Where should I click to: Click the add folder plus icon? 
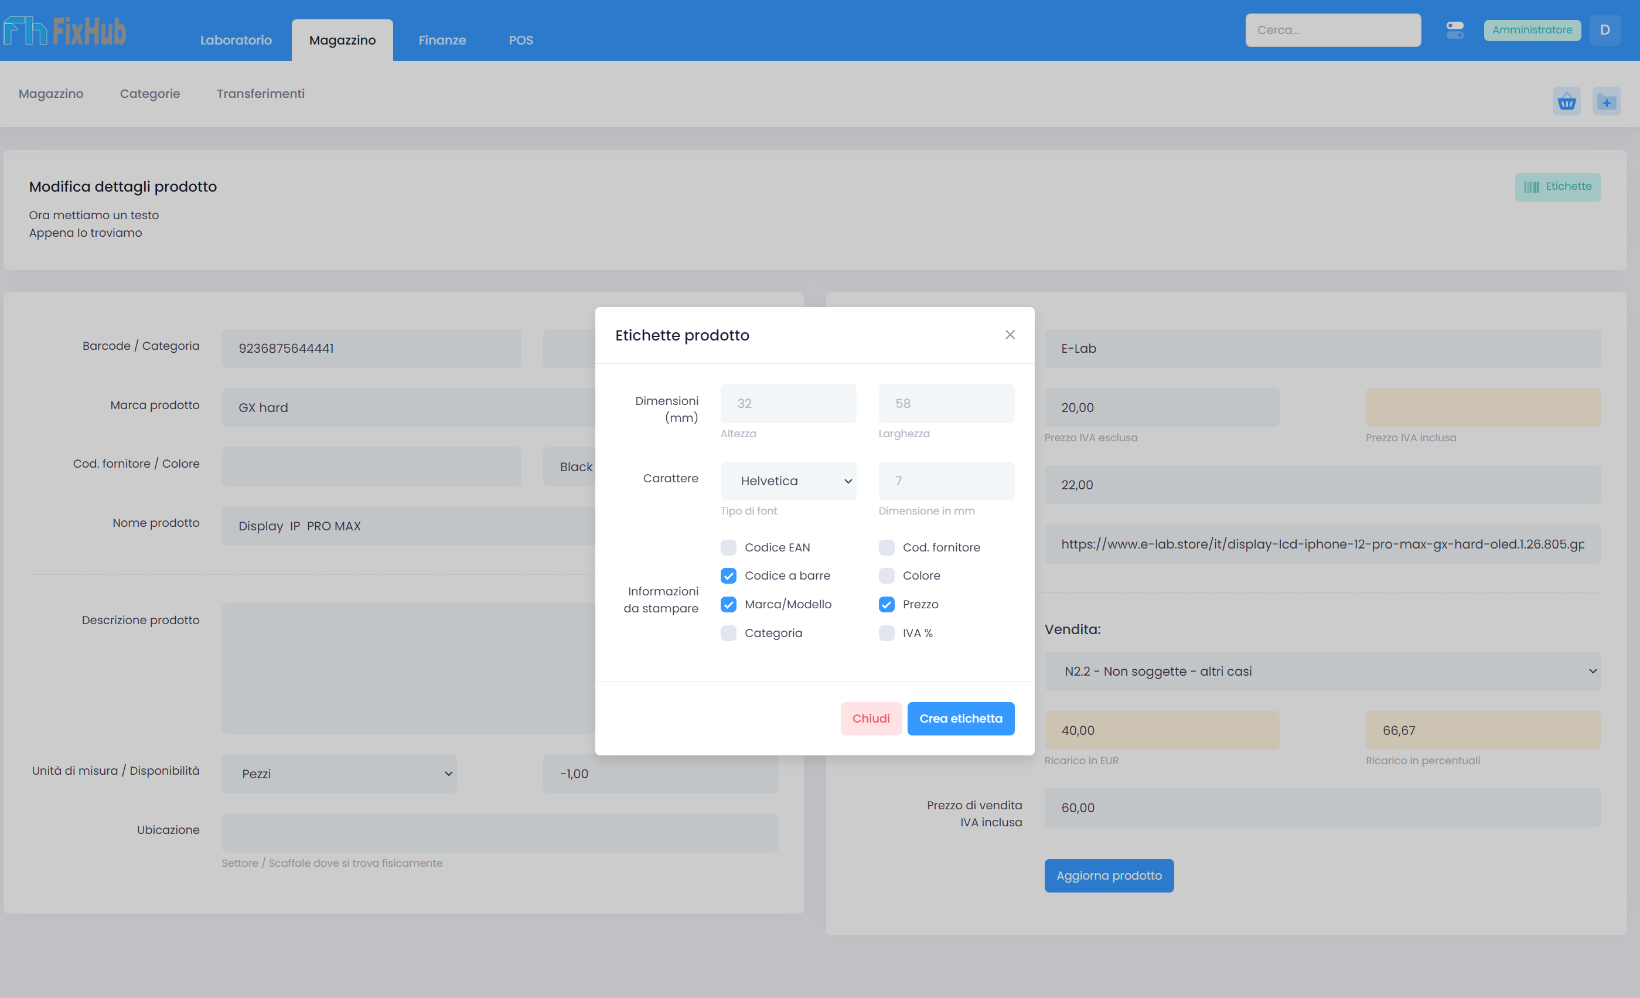[1606, 102]
